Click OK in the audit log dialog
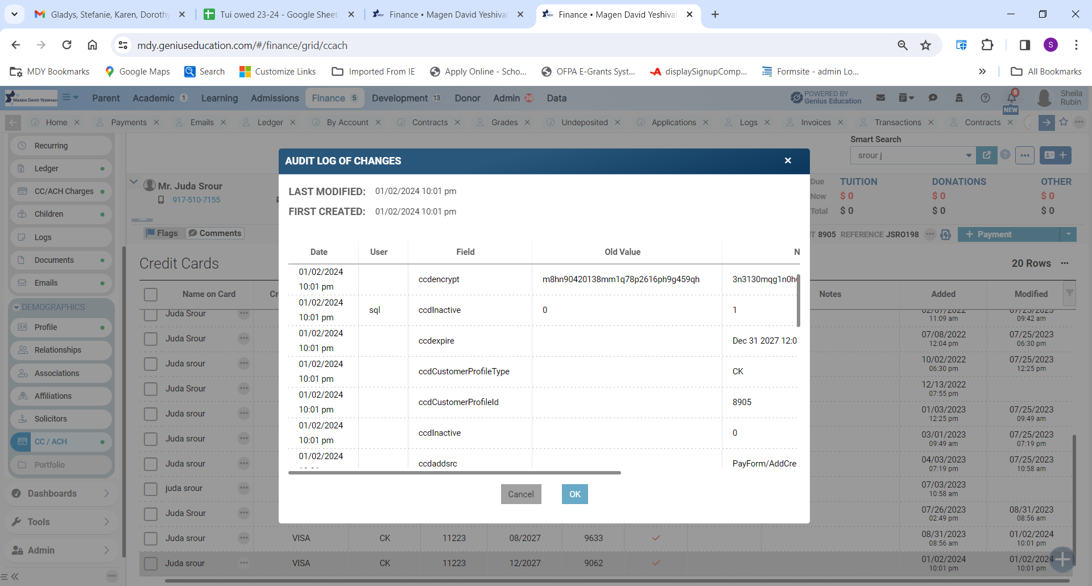1092x586 pixels. 575,494
